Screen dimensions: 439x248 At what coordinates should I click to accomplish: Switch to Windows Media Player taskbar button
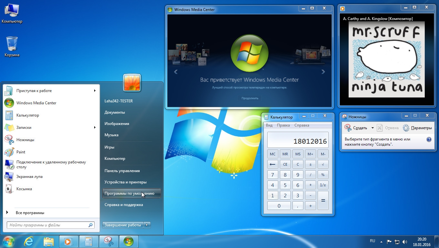tap(68, 242)
